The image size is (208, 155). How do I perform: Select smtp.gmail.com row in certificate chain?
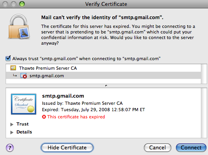click(103, 76)
